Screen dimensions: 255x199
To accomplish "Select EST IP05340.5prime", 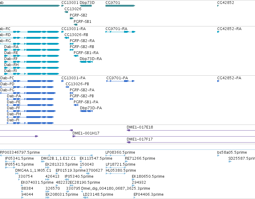I will (79, 176).
